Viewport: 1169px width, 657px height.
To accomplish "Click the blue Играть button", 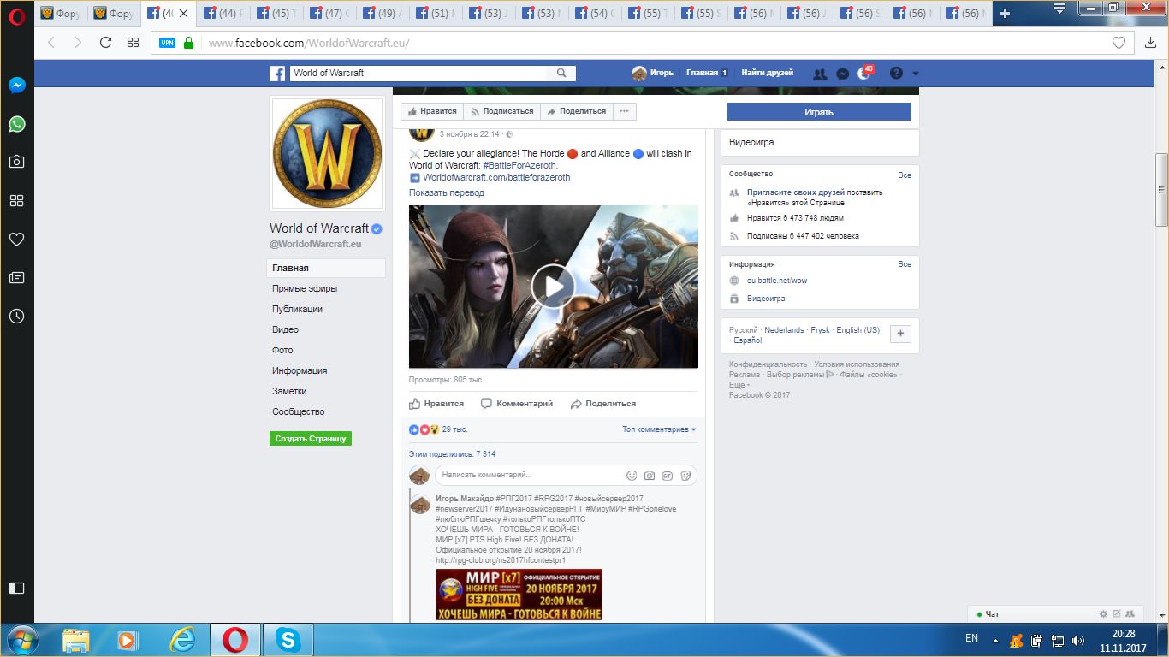I will pyautogui.click(x=819, y=112).
